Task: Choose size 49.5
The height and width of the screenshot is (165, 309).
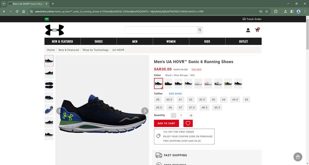Action: point(217,107)
